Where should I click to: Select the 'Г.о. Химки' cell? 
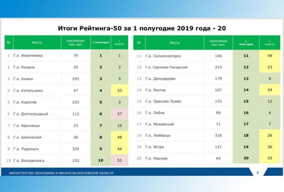point(24,79)
